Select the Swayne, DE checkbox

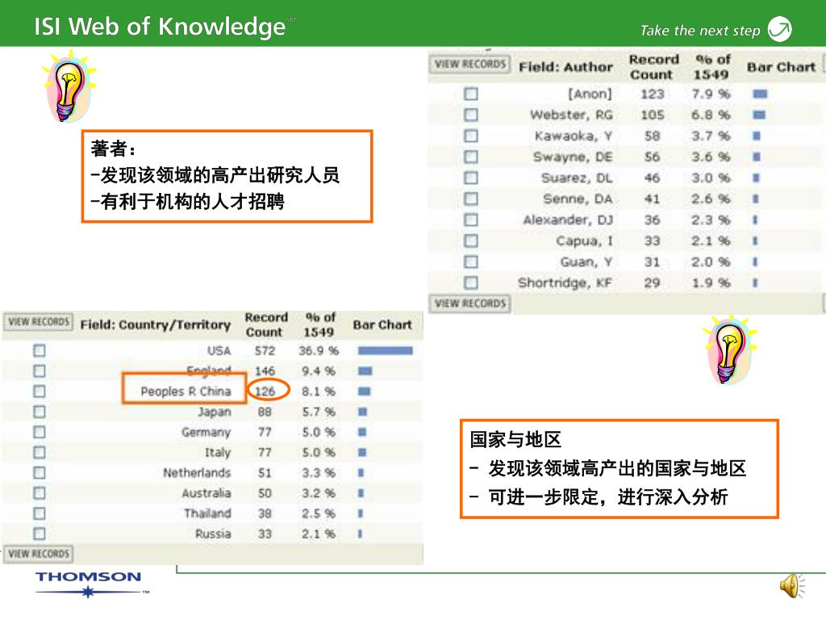pos(471,157)
